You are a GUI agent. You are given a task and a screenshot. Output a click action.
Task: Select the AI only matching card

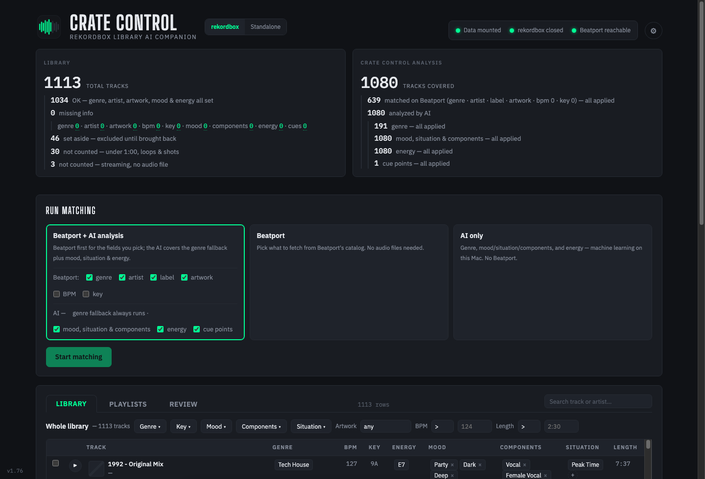coord(553,282)
